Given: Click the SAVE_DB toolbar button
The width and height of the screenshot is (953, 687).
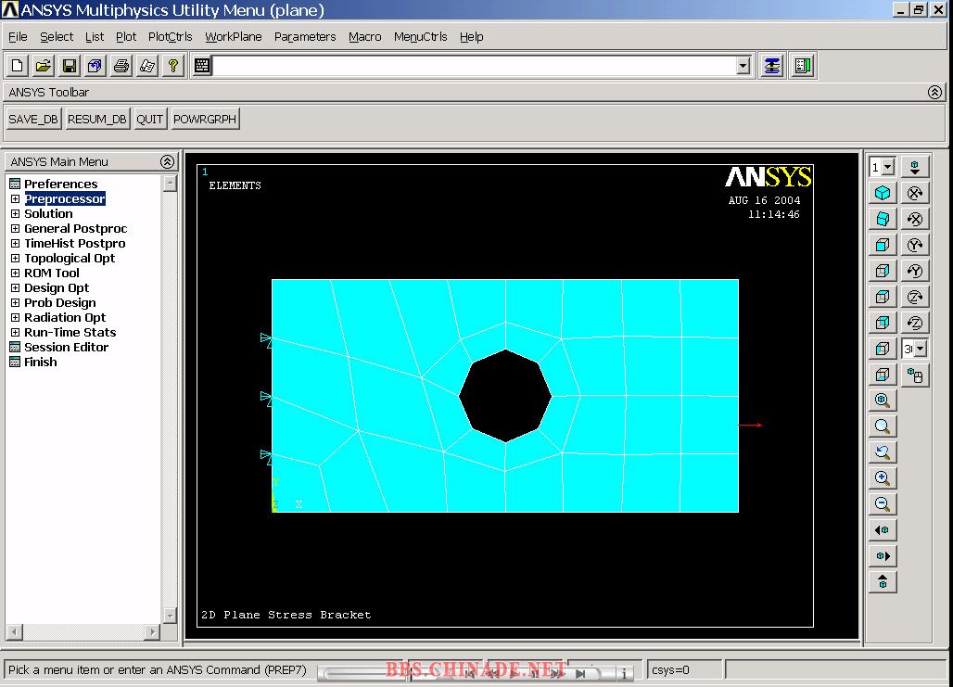Looking at the screenshot, I should point(33,120).
